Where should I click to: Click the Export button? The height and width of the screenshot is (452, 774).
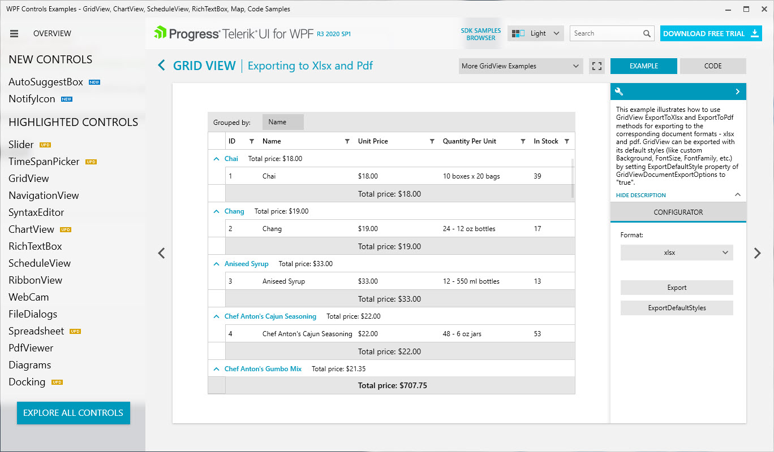(x=677, y=288)
